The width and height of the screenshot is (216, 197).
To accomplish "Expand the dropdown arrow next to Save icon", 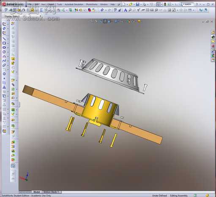I will tap(141, 5).
